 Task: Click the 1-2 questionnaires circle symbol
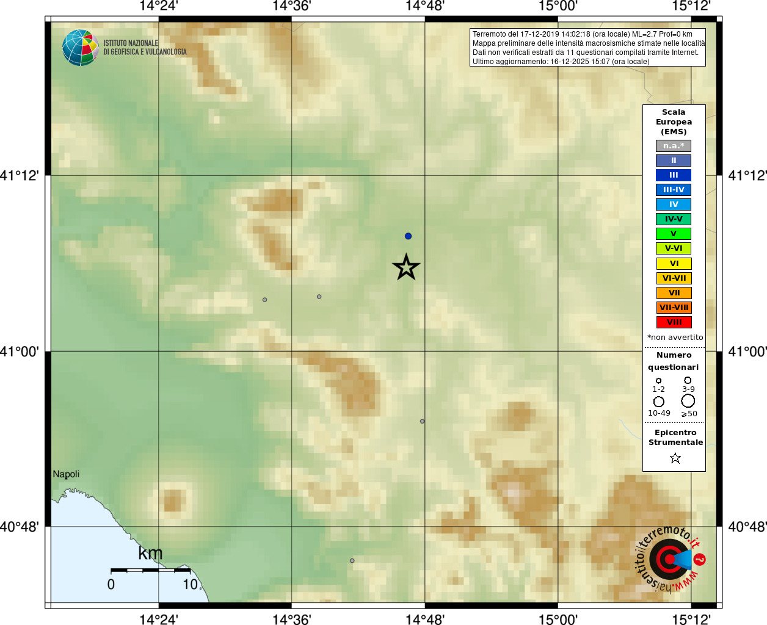pyautogui.click(x=658, y=381)
